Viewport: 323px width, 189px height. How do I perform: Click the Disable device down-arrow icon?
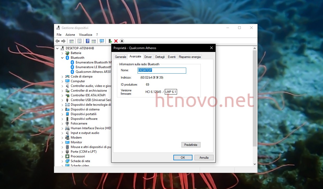[x=122, y=41]
